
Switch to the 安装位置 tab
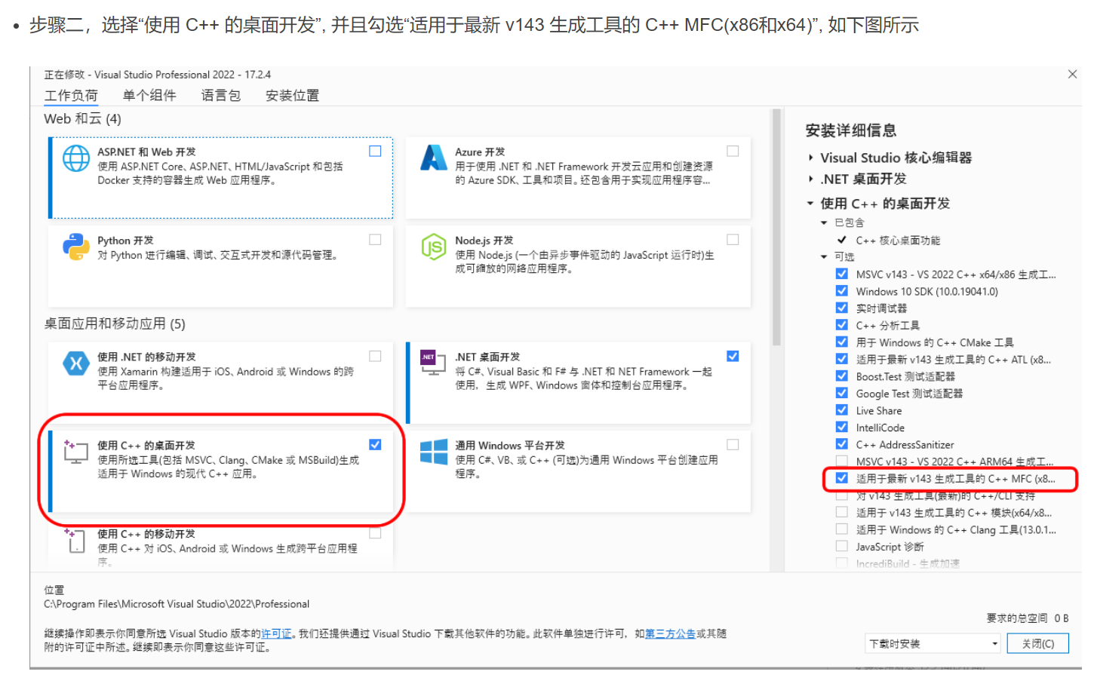pyautogui.click(x=293, y=96)
